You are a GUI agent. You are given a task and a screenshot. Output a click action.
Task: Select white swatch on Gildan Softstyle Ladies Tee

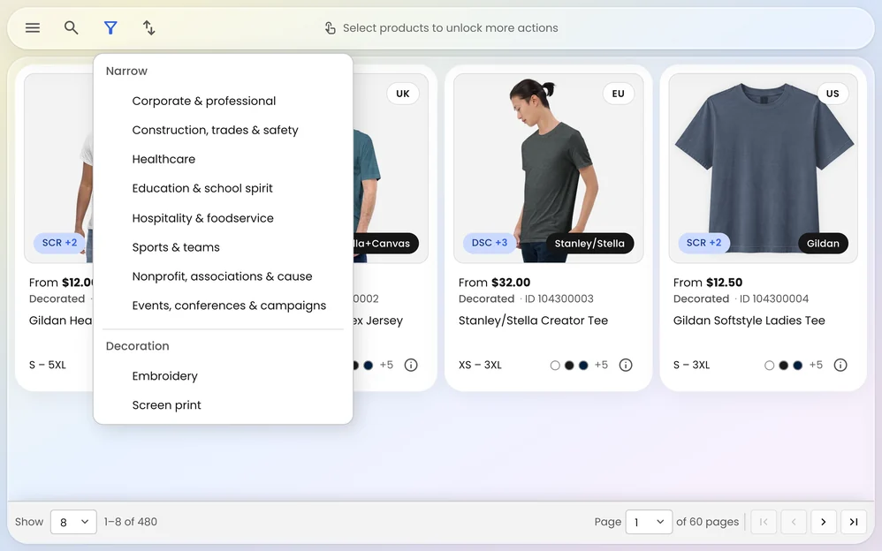click(770, 366)
